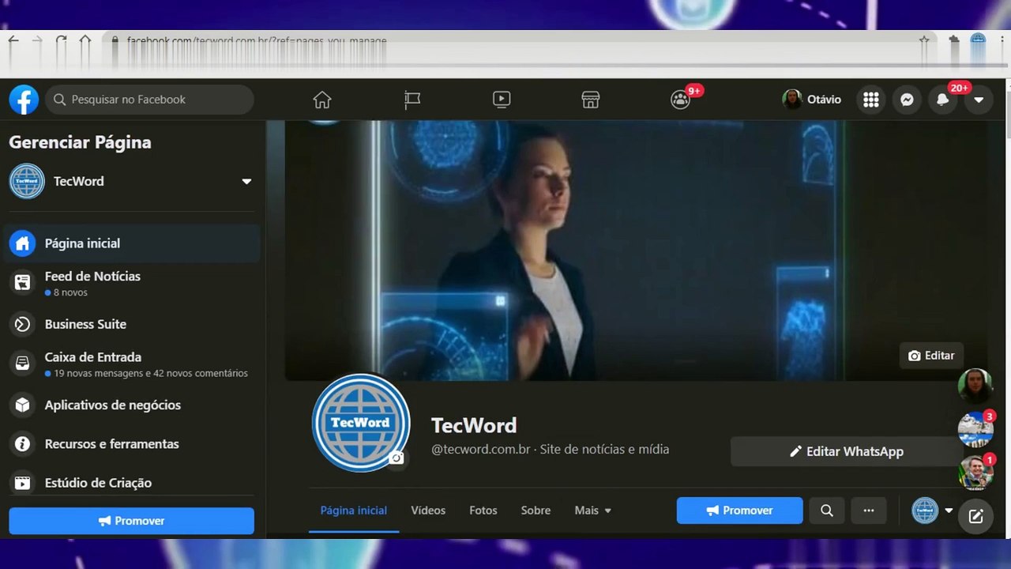Open the Groups icon with 9+ badge
This screenshot has height=569, width=1011.
point(681,100)
